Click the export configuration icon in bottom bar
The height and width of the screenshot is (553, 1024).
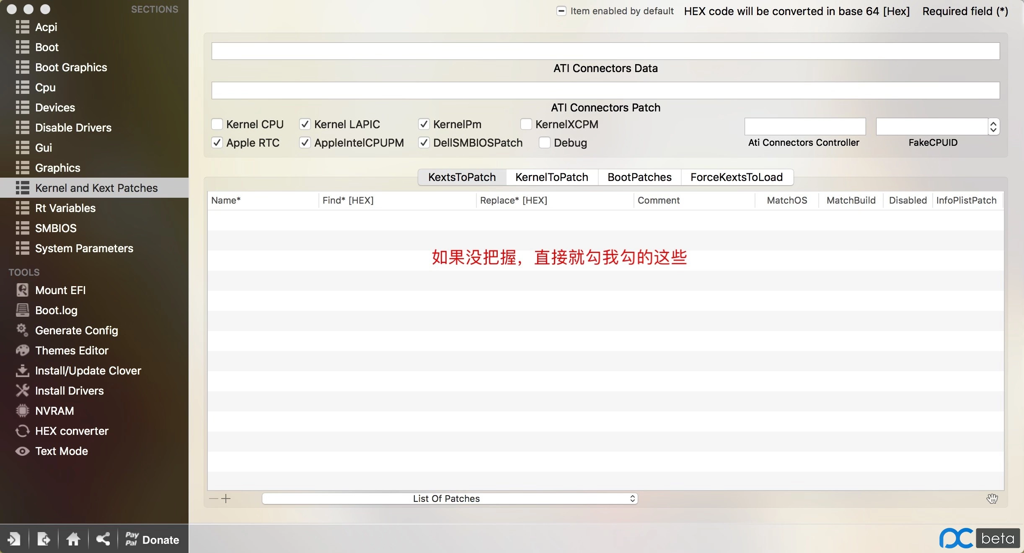[x=44, y=539]
